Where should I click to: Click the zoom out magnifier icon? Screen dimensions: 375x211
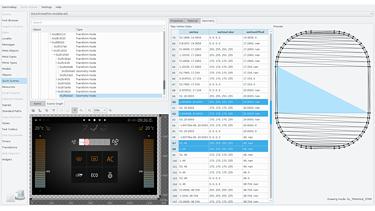coord(89,110)
